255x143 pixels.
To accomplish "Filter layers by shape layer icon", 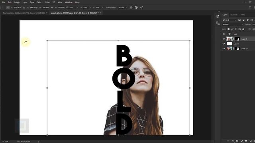I will pyautogui.click(x=251, y=20).
